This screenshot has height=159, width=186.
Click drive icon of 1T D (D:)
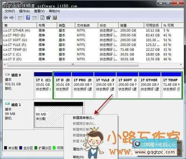tap(5, 59)
